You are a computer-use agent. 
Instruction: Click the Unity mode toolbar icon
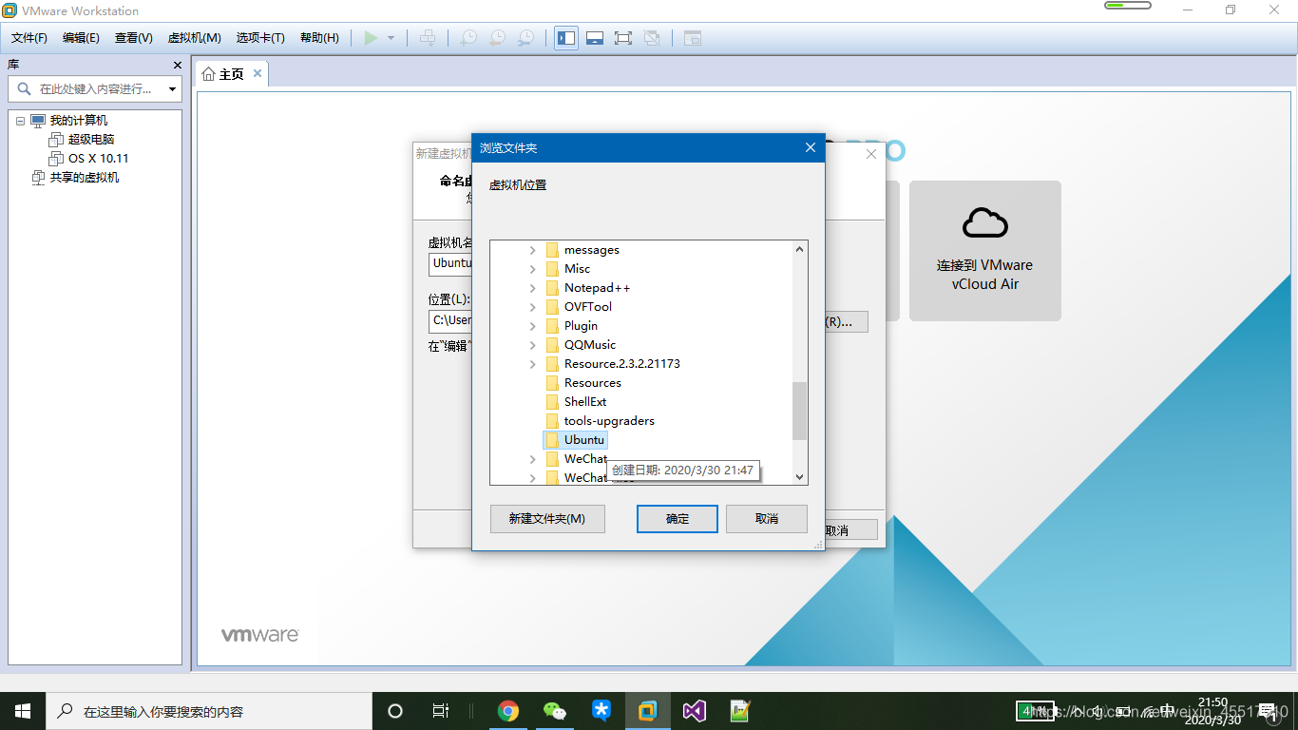[x=652, y=38]
